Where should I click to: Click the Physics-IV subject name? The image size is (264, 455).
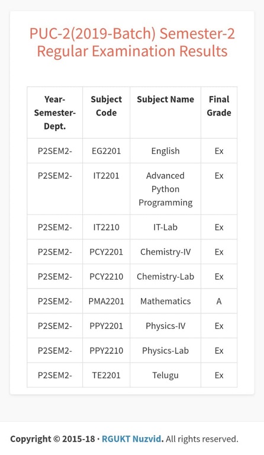(166, 326)
